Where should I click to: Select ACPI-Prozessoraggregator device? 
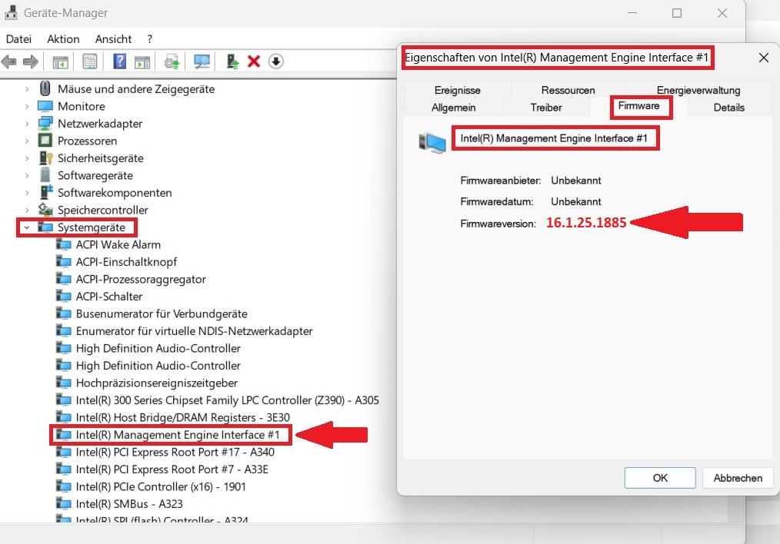(141, 279)
